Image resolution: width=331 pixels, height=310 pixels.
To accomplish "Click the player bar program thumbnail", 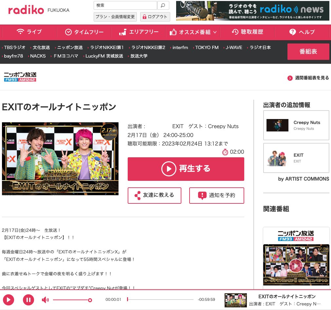I will (236, 300).
